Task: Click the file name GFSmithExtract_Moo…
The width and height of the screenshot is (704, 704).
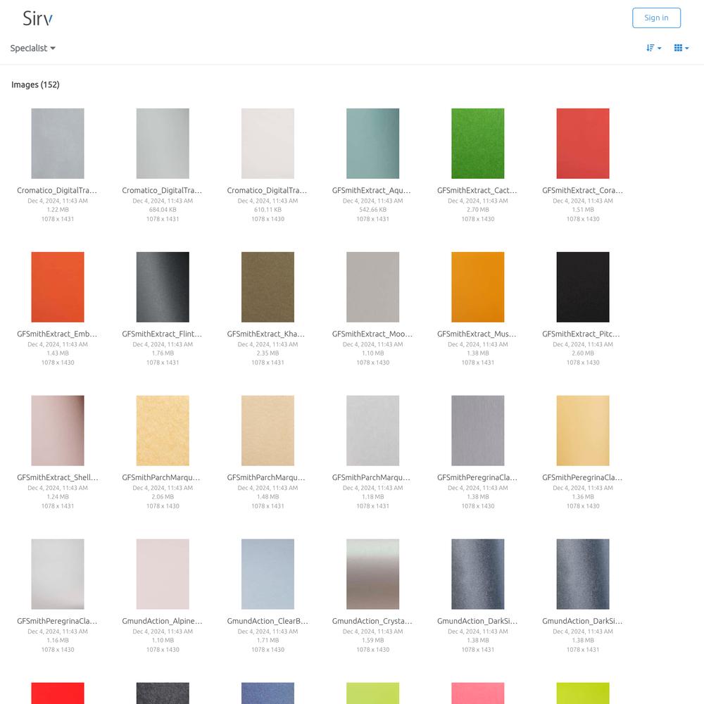Action: tap(372, 334)
